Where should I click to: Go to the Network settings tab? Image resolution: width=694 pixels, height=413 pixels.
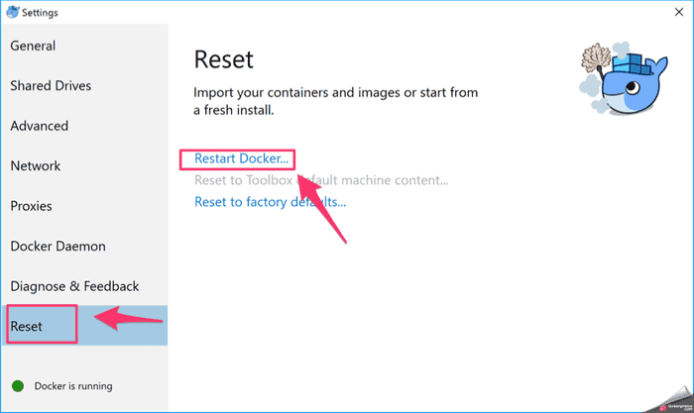(36, 166)
